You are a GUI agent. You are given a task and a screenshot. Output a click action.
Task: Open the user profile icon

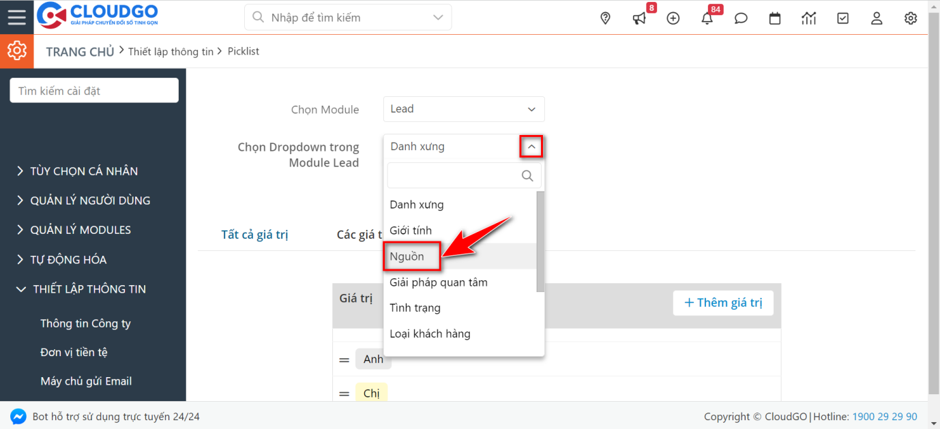(x=877, y=18)
